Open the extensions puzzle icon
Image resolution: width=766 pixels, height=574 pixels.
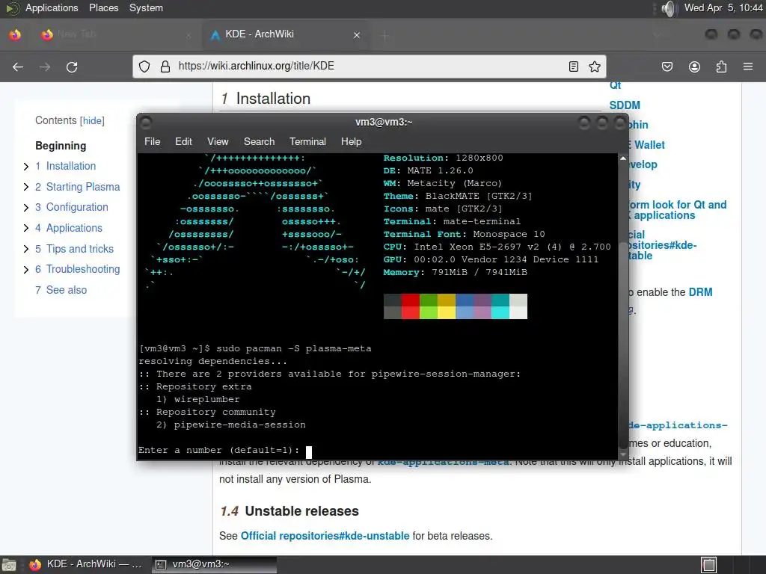[721, 67]
